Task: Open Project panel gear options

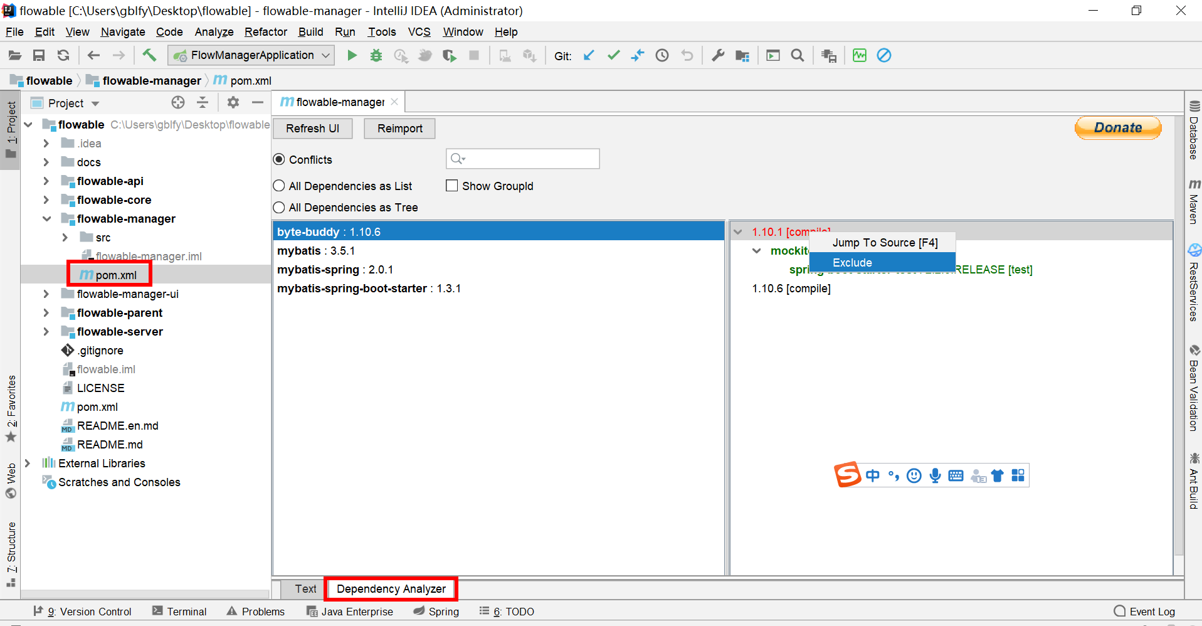Action: pyautogui.click(x=233, y=102)
